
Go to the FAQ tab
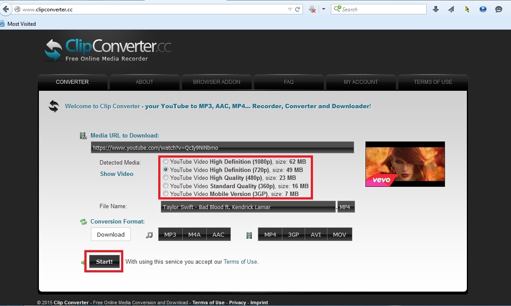tap(289, 82)
